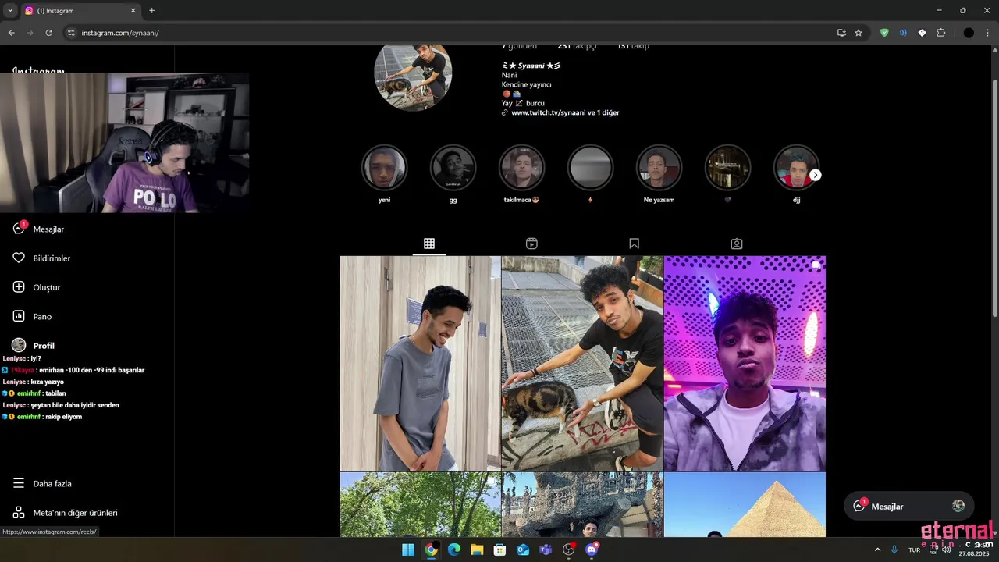Open the highlight with heart label
The height and width of the screenshot is (562, 999).
727,168
